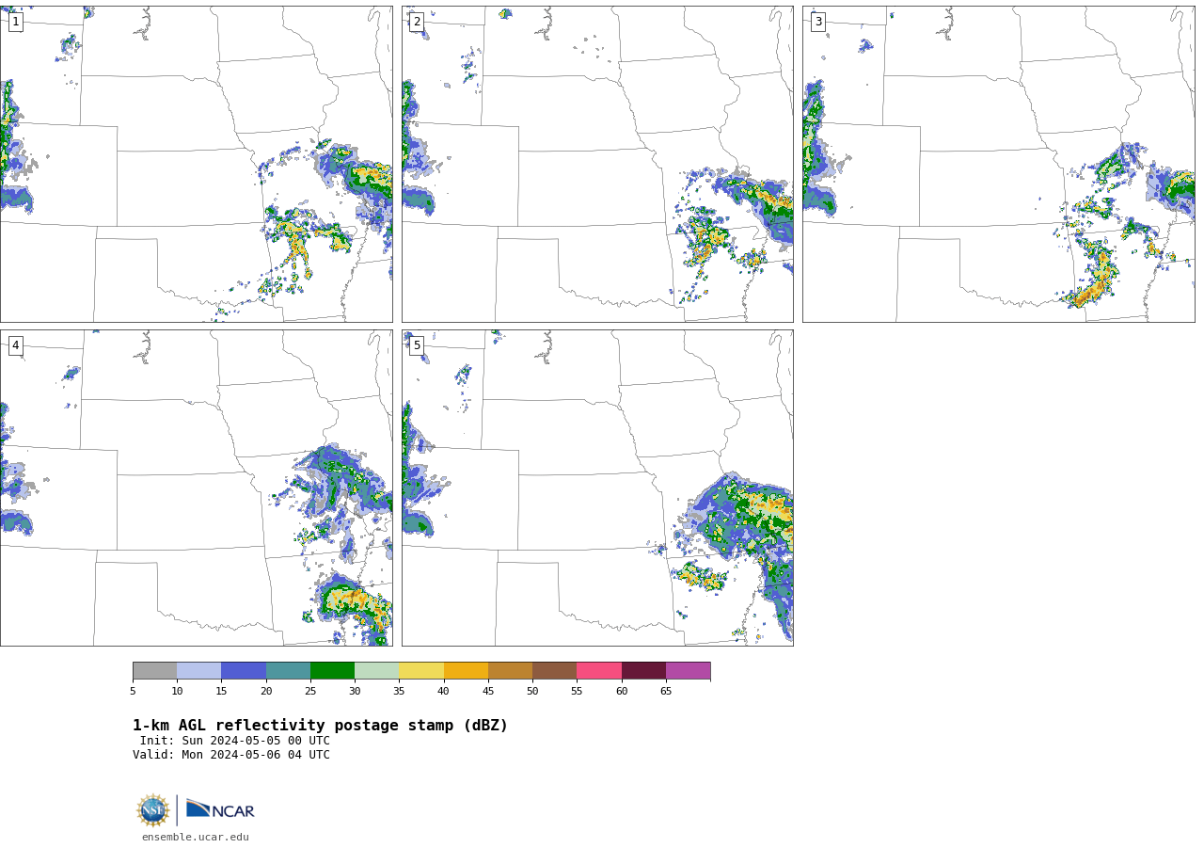Click the orange 40-45 dBZ swatch

[x=466, y=671]
